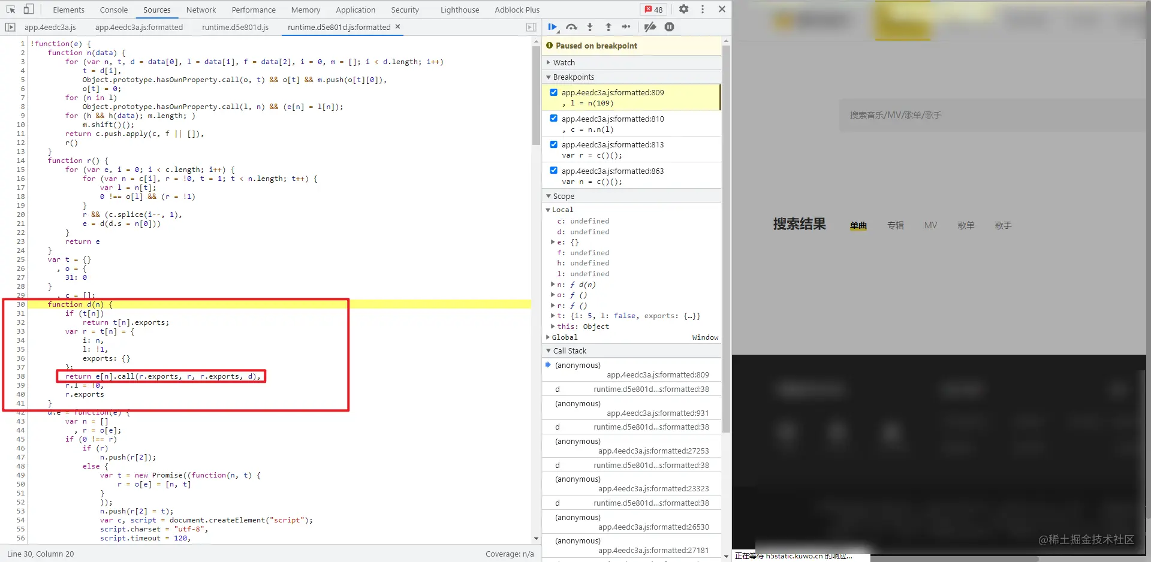Select call stack frame app.4eedc3a.js:formatted:931

[x=632, y=408]
